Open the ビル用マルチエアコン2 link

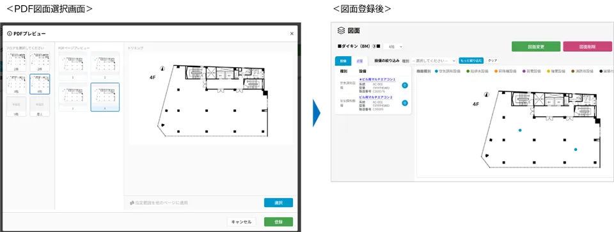tap(376, 97)
